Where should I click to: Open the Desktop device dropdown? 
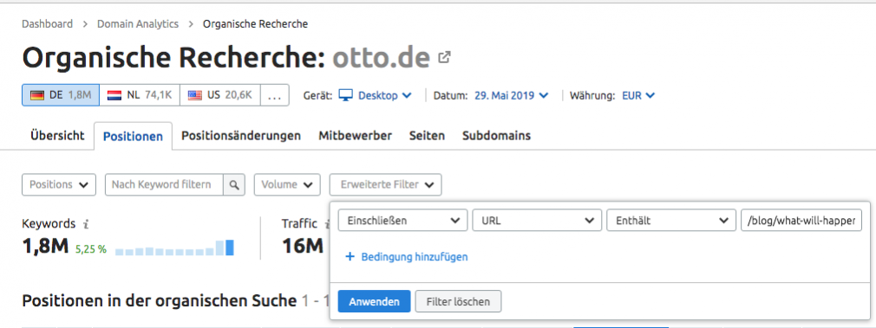[x=384, y=95]
